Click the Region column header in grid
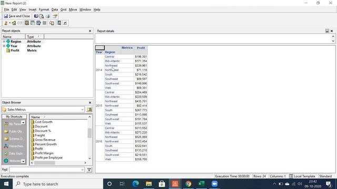The height and width of the screenshot is (189, 337). (x=110, y=52)
